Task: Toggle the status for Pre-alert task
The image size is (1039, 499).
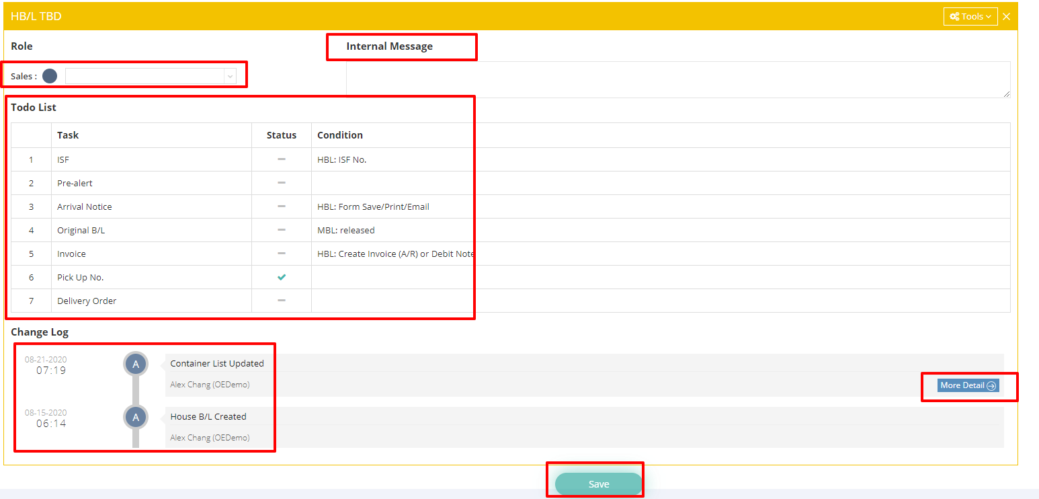Action: click(282, 182)
